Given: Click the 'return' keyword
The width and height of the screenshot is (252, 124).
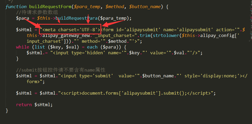Looking at the screenshot, I should (24, 105).
